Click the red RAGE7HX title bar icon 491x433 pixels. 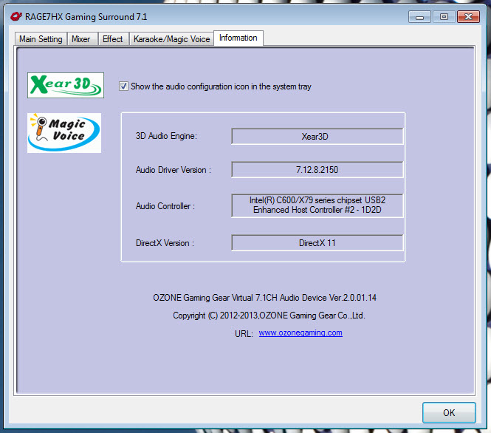tap(16, 16)
